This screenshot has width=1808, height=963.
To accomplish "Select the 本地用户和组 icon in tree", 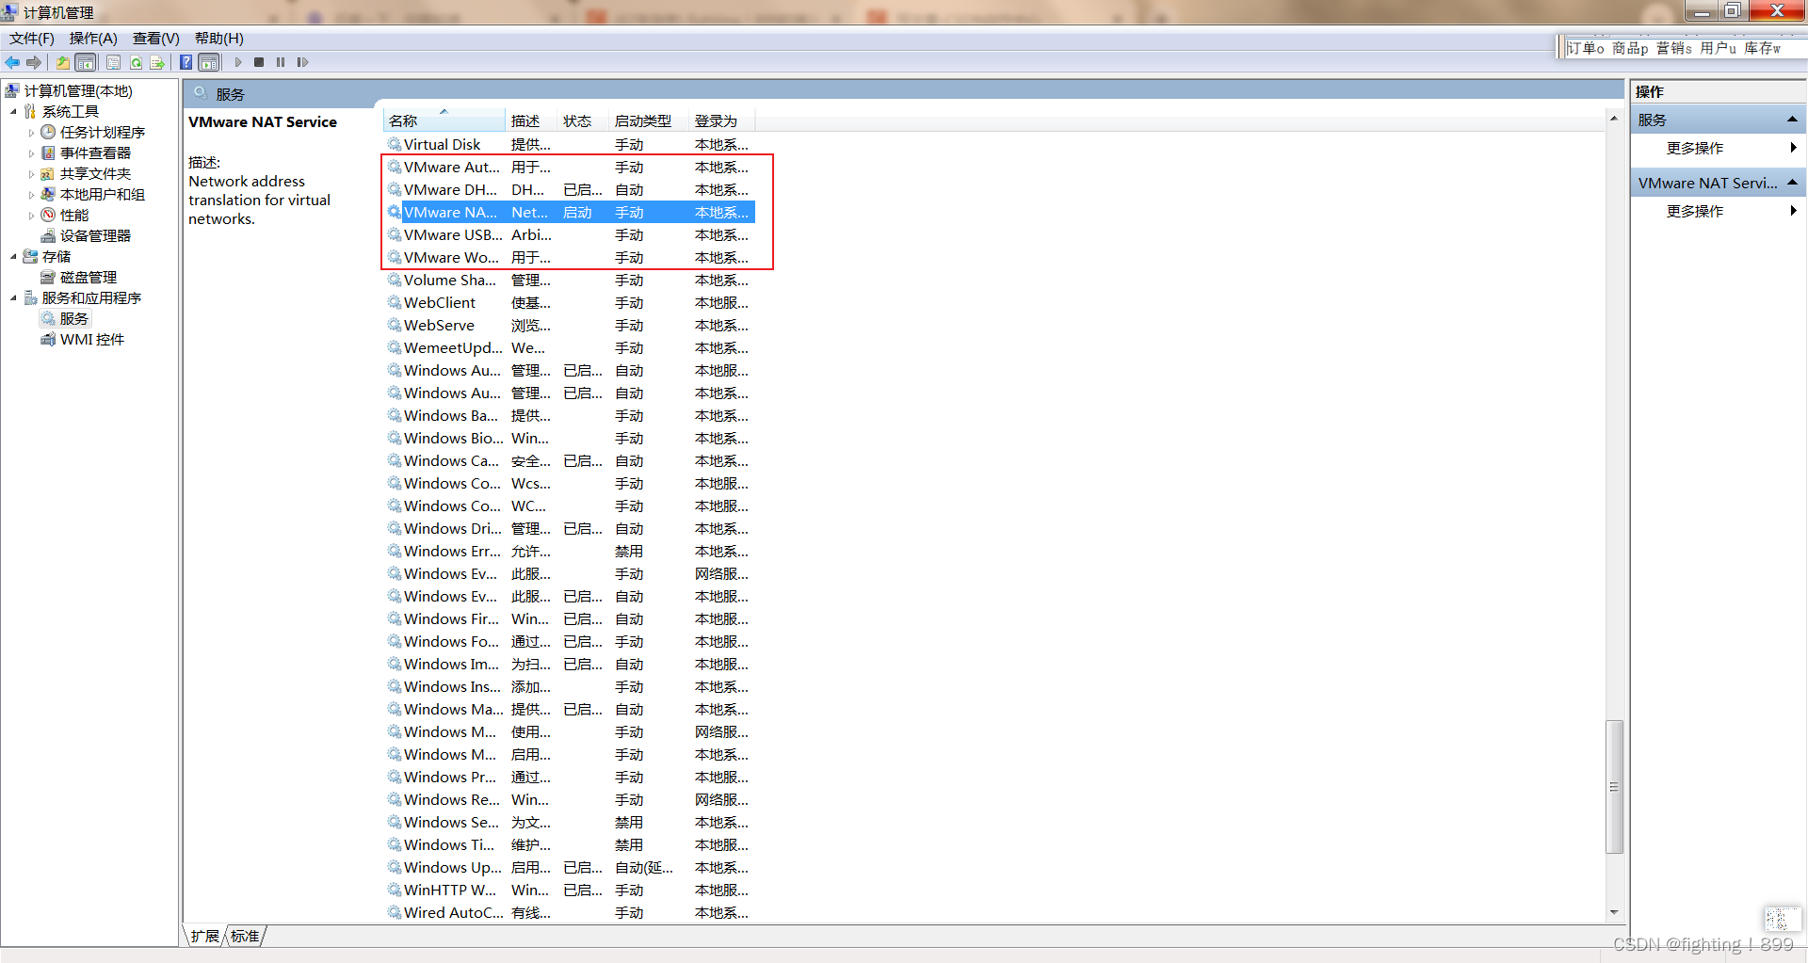I will tap(48, 195).
